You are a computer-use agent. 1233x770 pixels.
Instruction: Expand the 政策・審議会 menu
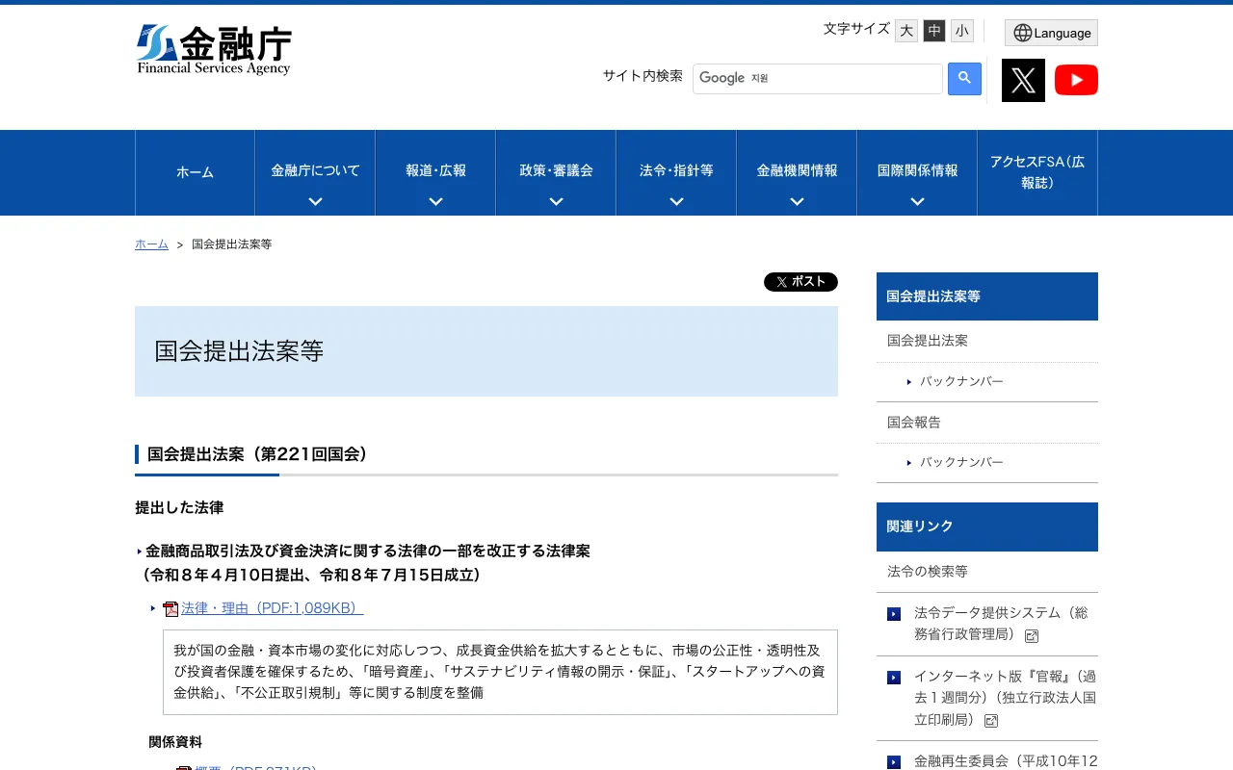[x=556, y=173]
